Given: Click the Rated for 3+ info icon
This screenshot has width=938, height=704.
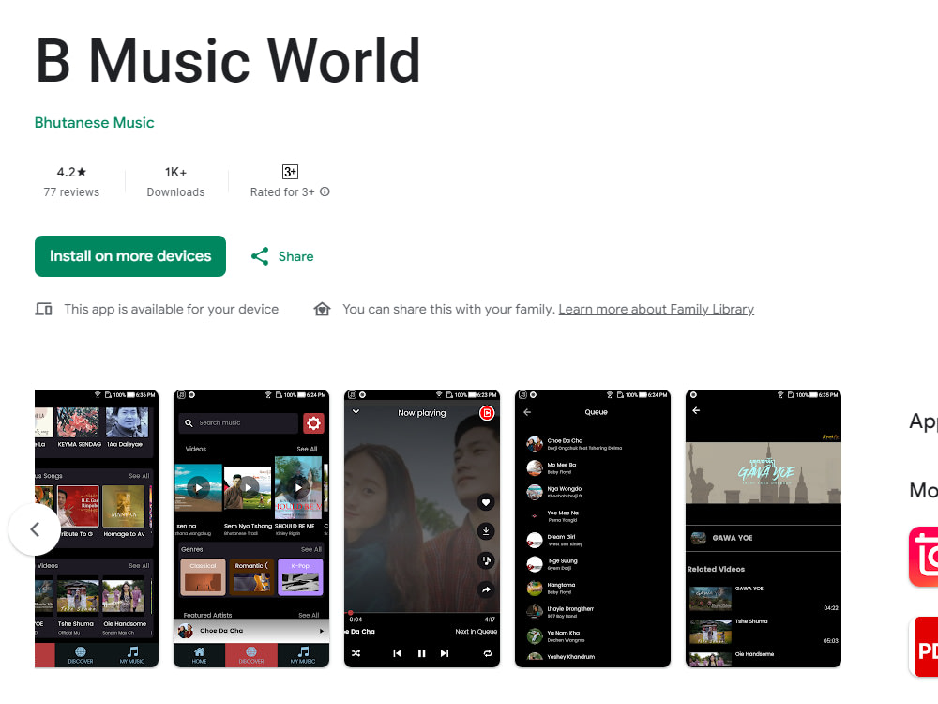Looking at the screenshot, I should (x=325, y=191).
